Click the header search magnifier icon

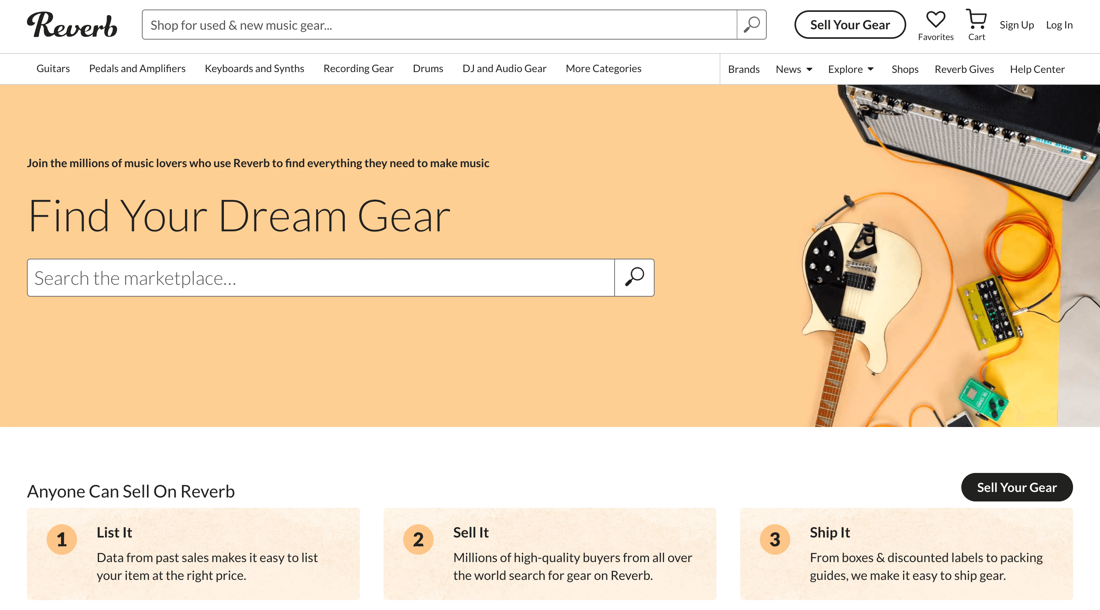pyautogui.click(x=752, y=25)
